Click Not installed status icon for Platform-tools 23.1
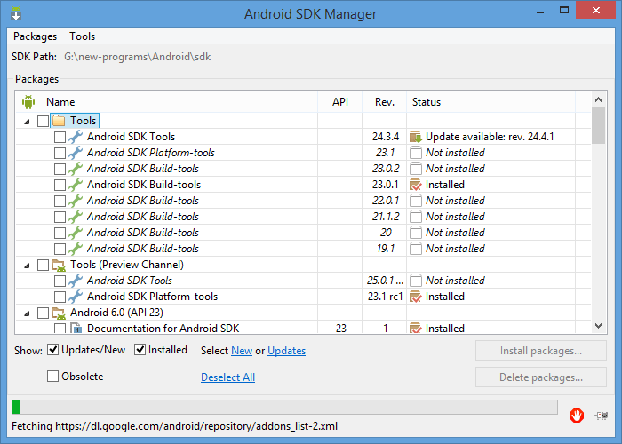Image resolution: width=622 pixels, height=444 pixels. click(x=415, y=153)
